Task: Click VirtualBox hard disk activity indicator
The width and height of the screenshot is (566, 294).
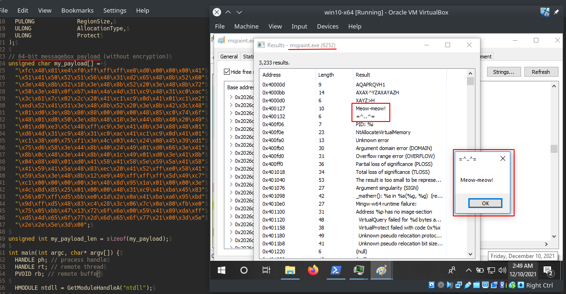Action: pos(432,285)
